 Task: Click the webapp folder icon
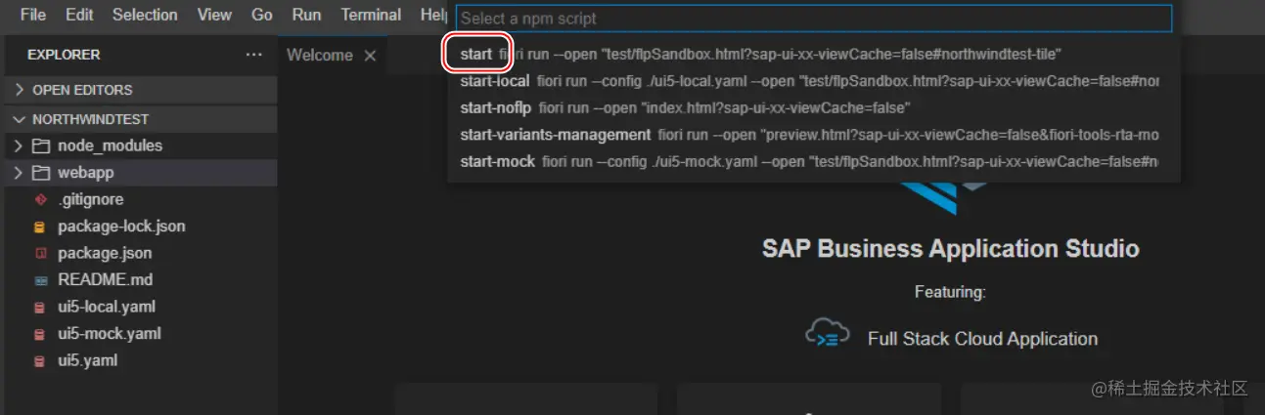(40, 173)
